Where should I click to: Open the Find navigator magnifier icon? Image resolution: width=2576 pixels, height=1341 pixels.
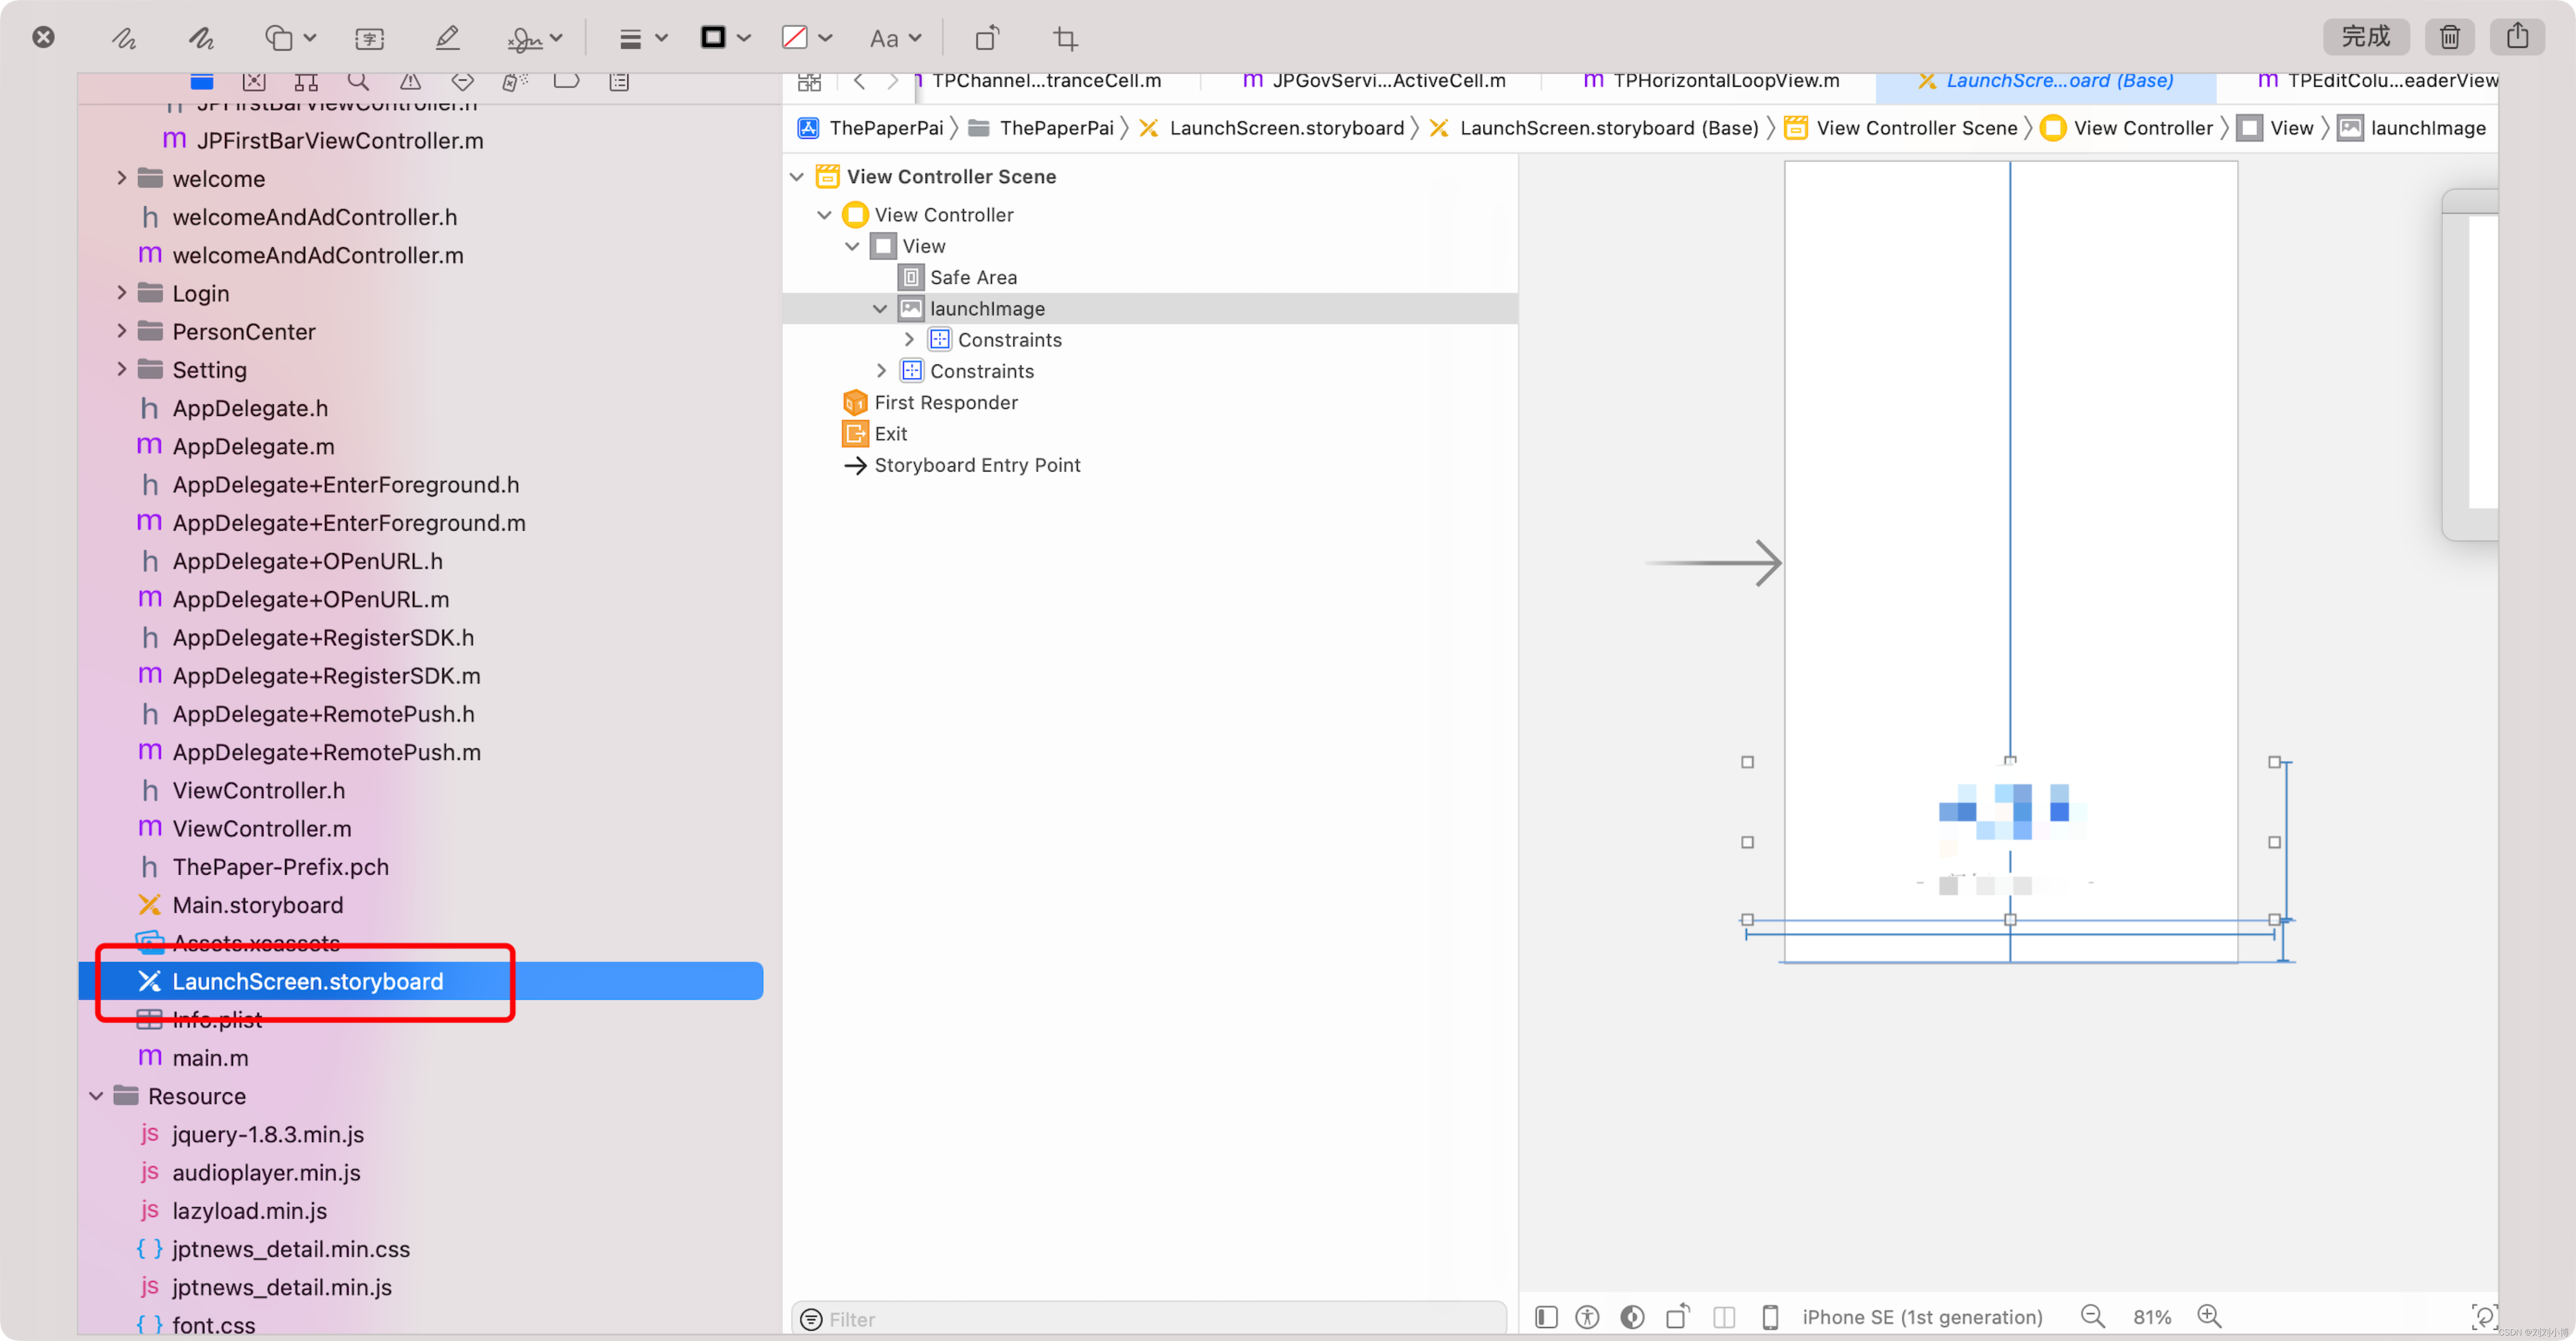click(358, 81)
